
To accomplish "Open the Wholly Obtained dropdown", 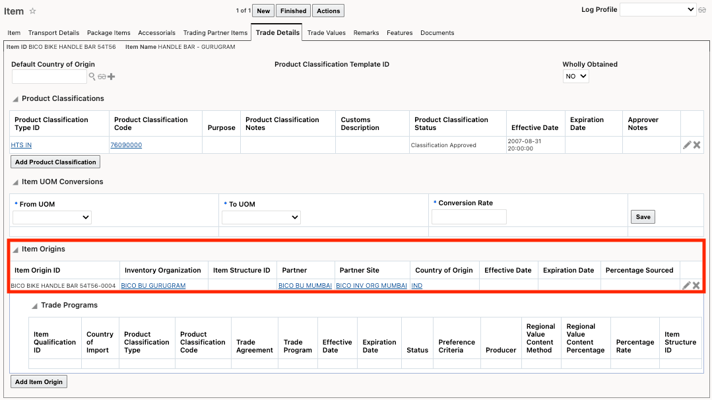I will (x=576, y=77).
